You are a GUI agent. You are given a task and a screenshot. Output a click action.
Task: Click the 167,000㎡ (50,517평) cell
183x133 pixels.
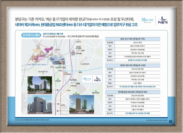click(137, 76)
